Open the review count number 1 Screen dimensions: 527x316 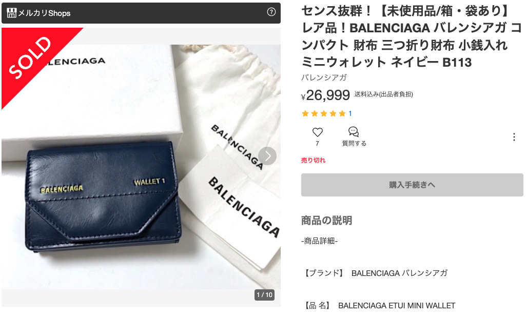point(350,113)
